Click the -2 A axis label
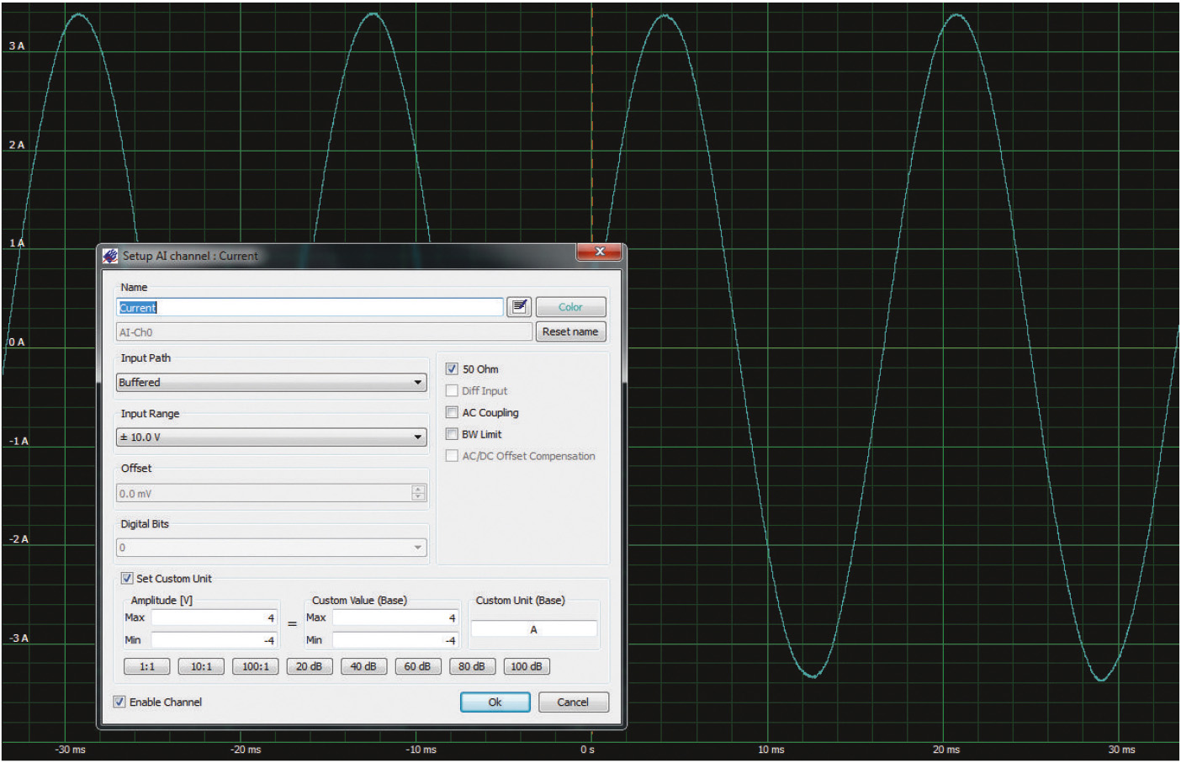The height and width of the screenshot is (763, 1181). click(19, 539)
